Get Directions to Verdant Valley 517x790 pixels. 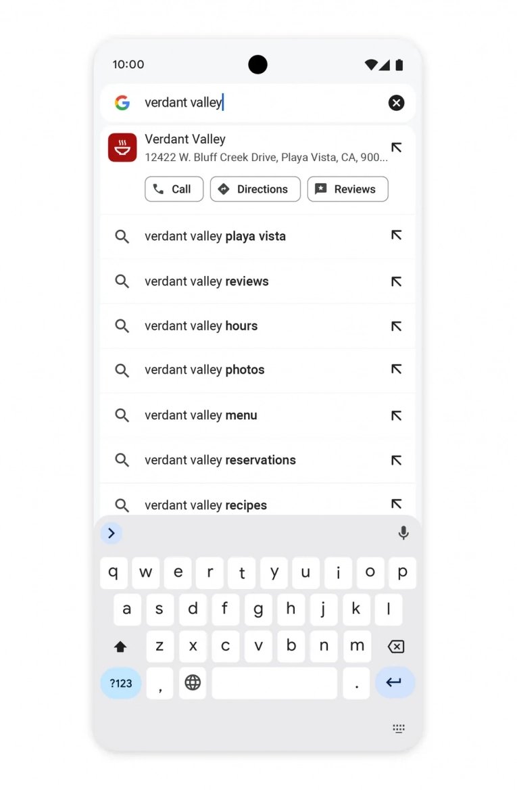pos(255,189)
